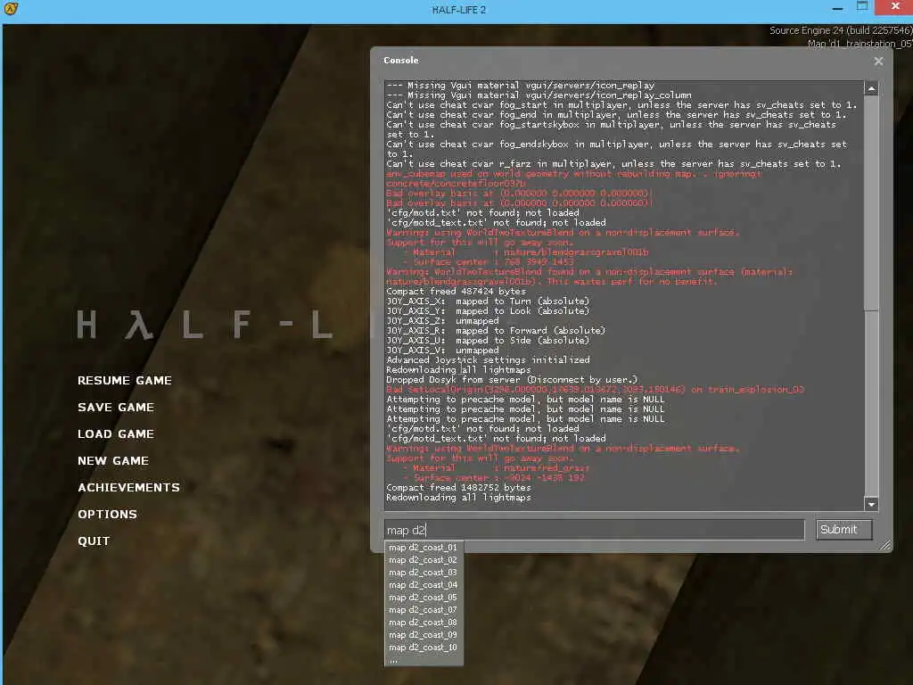Image resolution: width=913 pixels, height=685 pixels.
Task: Click 'Compact freed 1482752 bytes' line
Action: pos(459,488)
